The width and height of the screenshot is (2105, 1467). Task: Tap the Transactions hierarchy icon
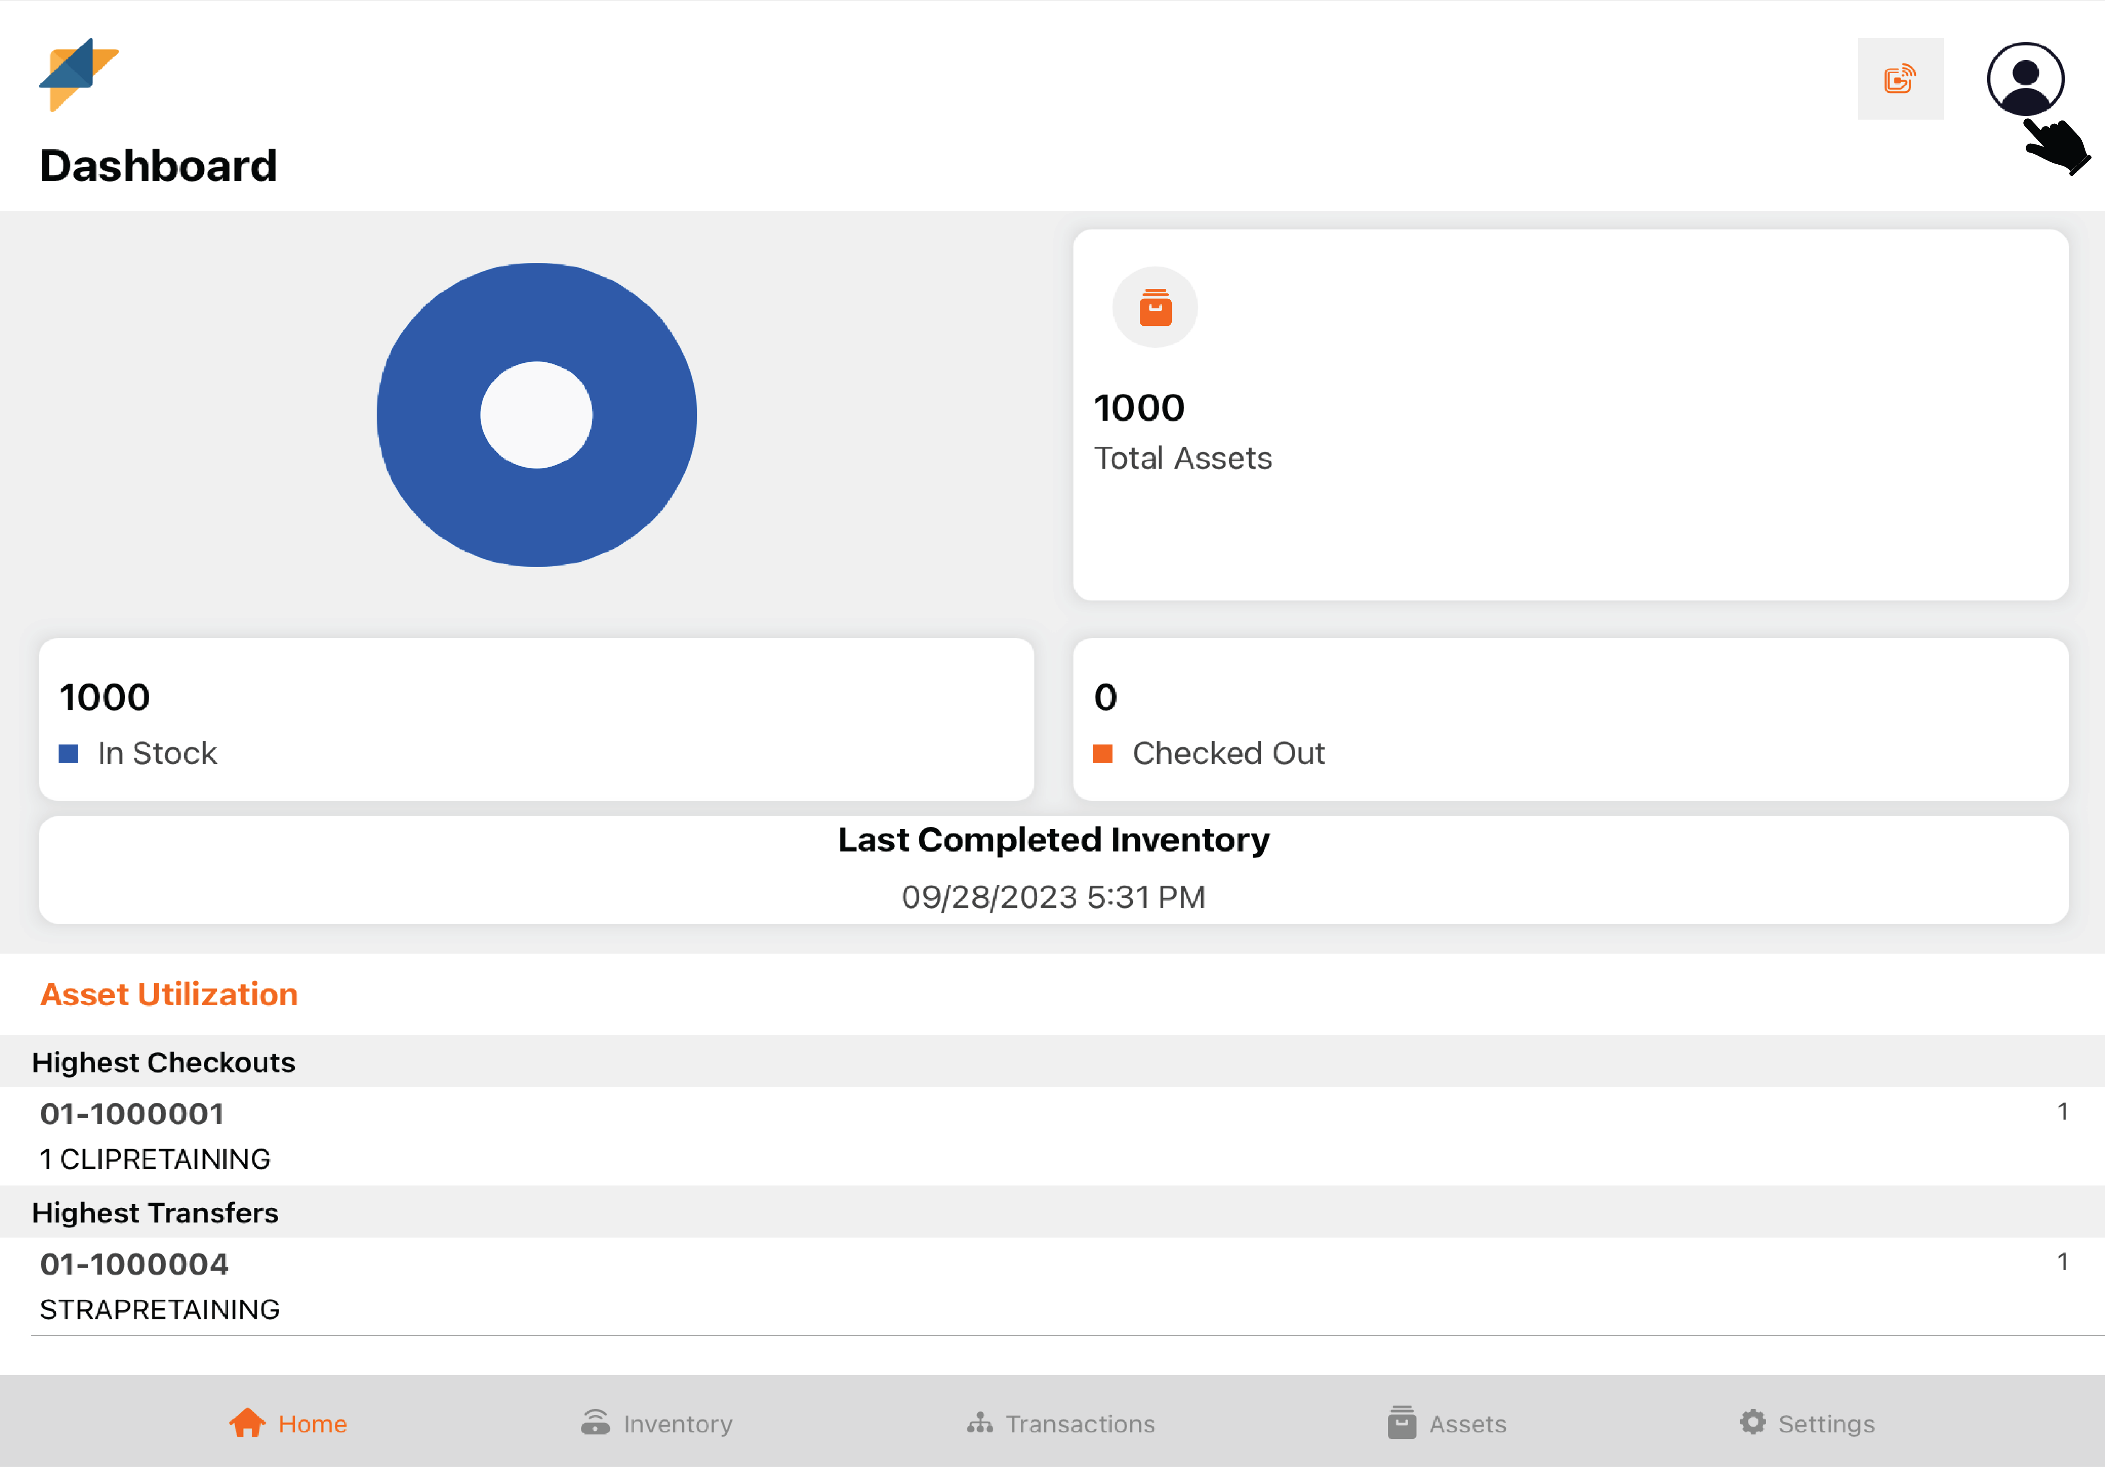tap(979, 1423)
